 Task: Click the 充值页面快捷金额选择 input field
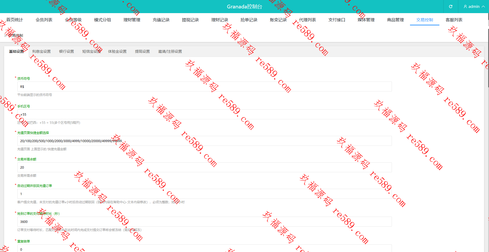[x=204, y=141]
